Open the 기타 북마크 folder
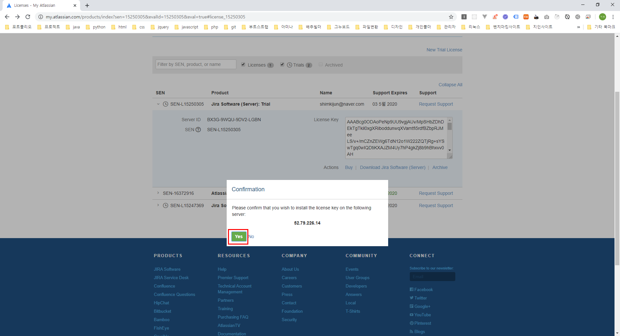The image size is (620, 336). tap(601, 27)
